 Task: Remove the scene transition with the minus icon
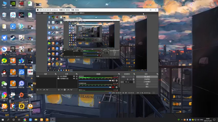click(131, 79)
